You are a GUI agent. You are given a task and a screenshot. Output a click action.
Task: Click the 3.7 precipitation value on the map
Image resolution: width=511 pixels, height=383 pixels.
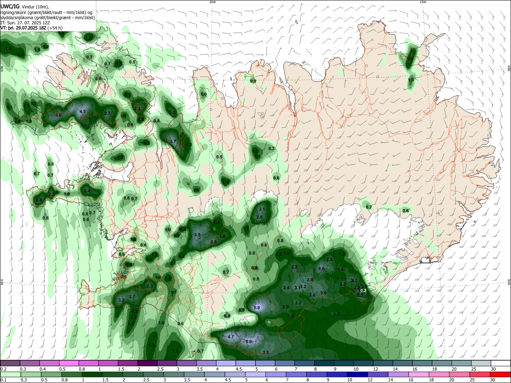(173, 141)
